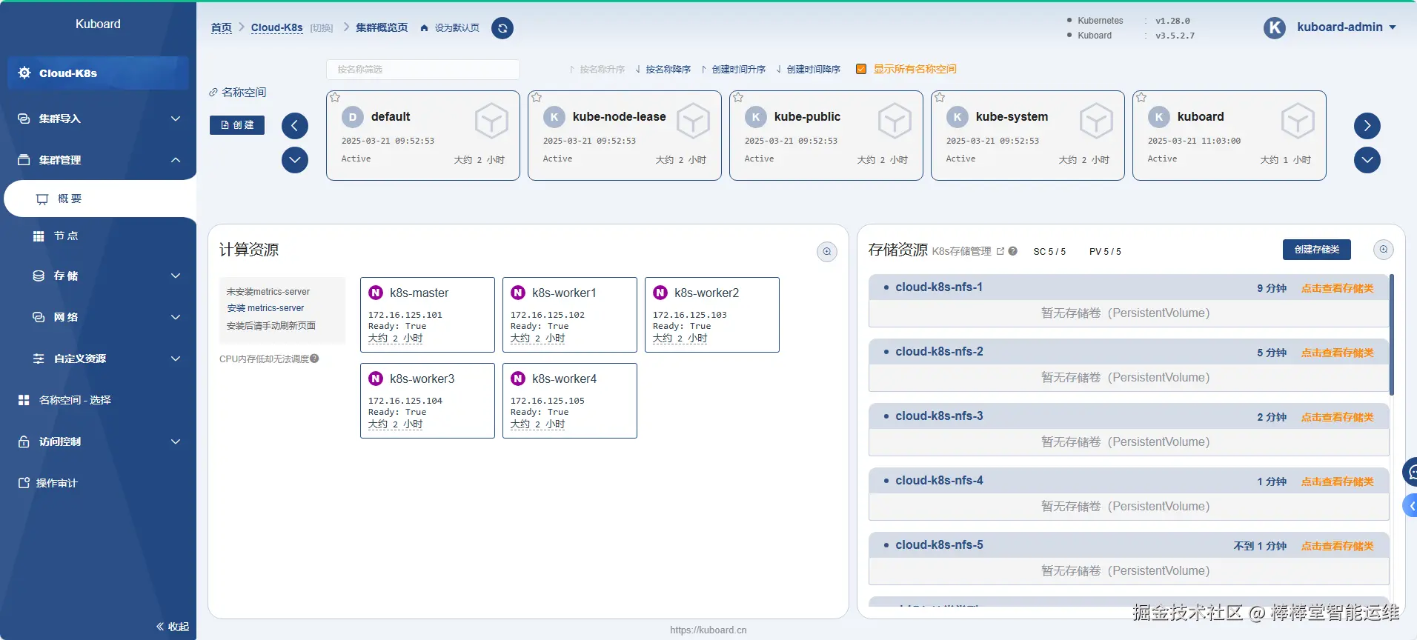Image resolution: width=1417 pixels, height=640 pixels.
Task: Click the zoom icon in 计算资源 panel
Action: tap(827, 252)
